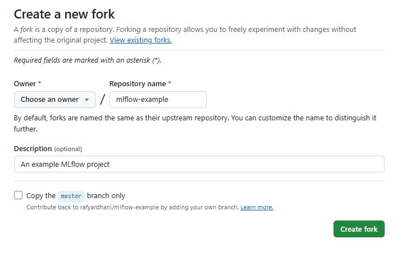This screenshot has width=420, height=253.
Task: Click the "View existing forks" link
Action: pyautogui.click(x=140, y=40)
